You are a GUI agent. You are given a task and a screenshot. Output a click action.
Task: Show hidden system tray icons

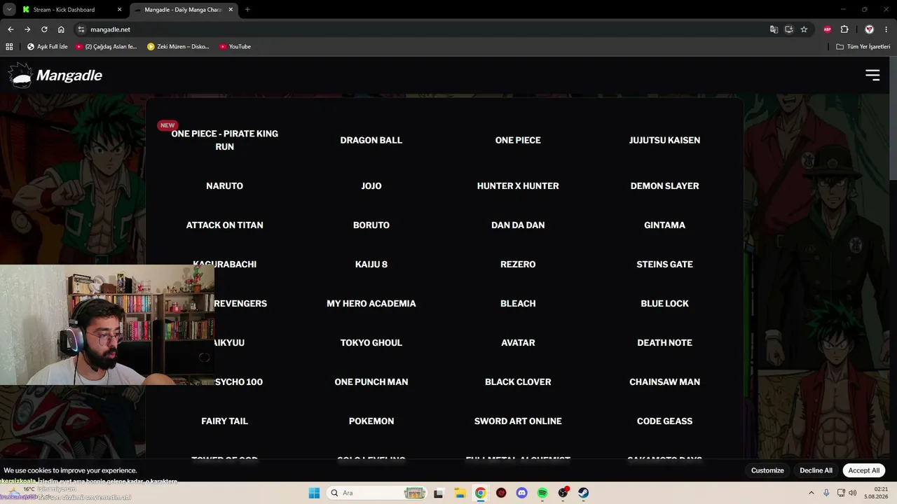[812, 493]
